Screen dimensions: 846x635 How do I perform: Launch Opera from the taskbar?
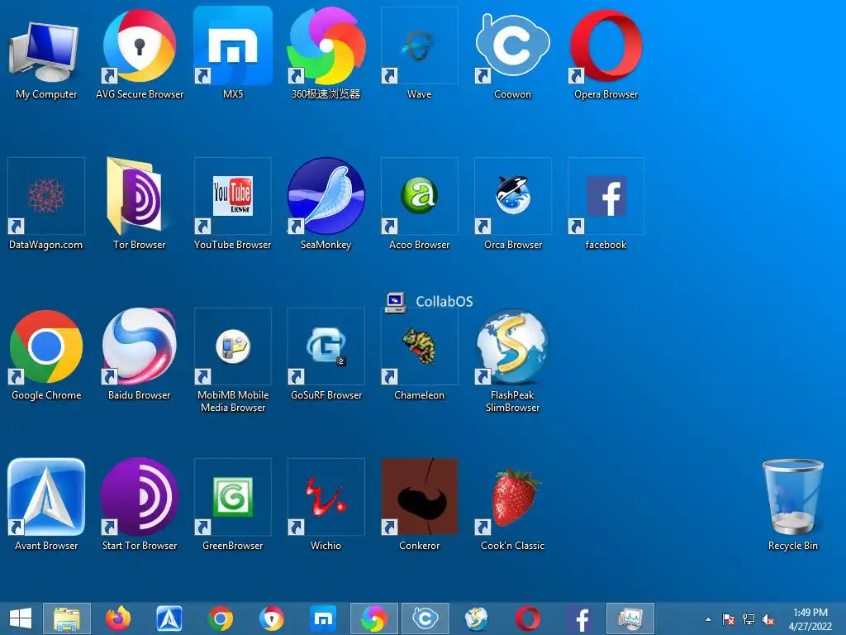point(528,618)
